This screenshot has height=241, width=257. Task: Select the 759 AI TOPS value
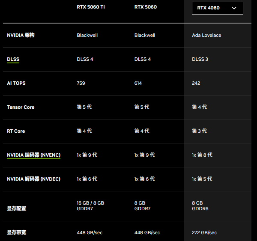tap(81, 83)
